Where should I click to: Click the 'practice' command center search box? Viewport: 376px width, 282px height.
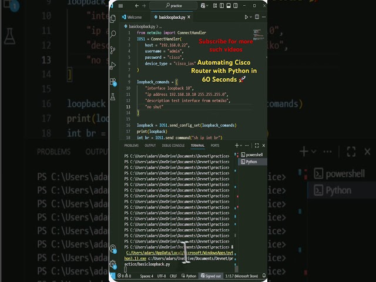tap(173, 6)
